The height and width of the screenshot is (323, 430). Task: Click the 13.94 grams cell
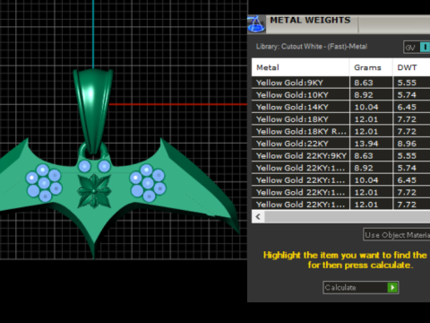coord(371,144)
